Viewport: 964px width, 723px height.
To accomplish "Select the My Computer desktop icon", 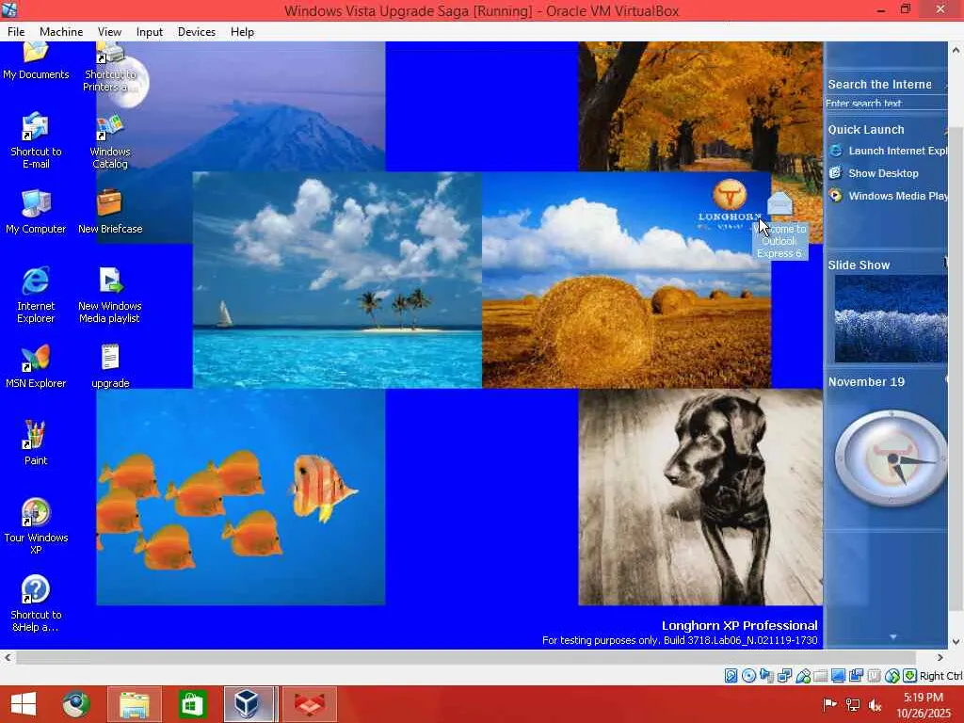I will (36, 211).
